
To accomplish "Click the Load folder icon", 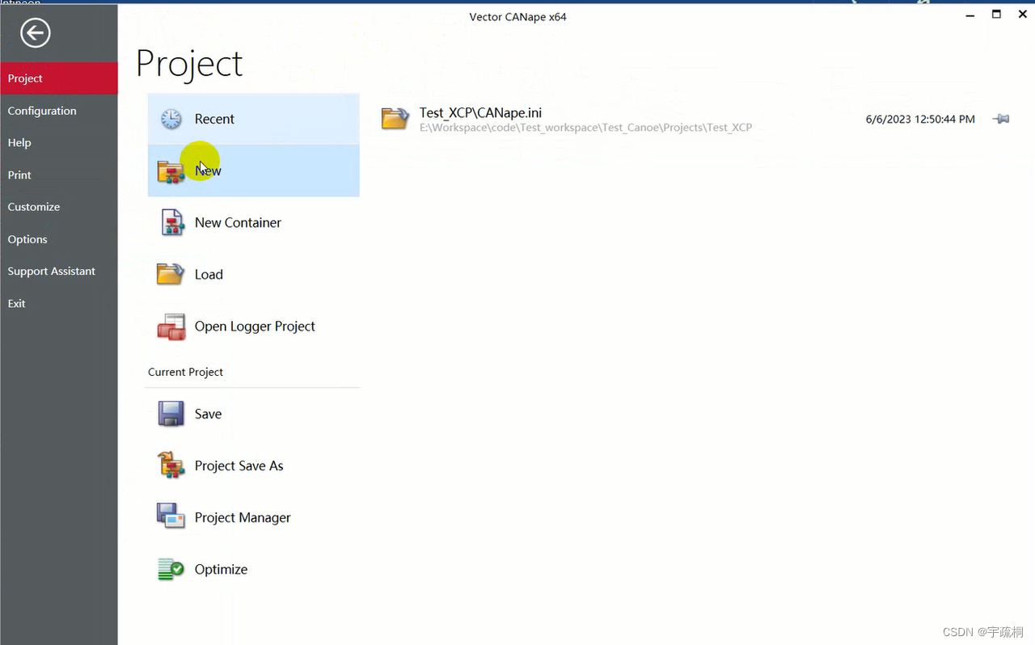I will (171, 274).
